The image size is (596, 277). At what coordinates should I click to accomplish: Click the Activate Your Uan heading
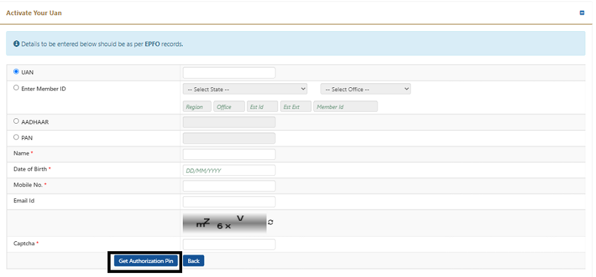tap(34, 13)
